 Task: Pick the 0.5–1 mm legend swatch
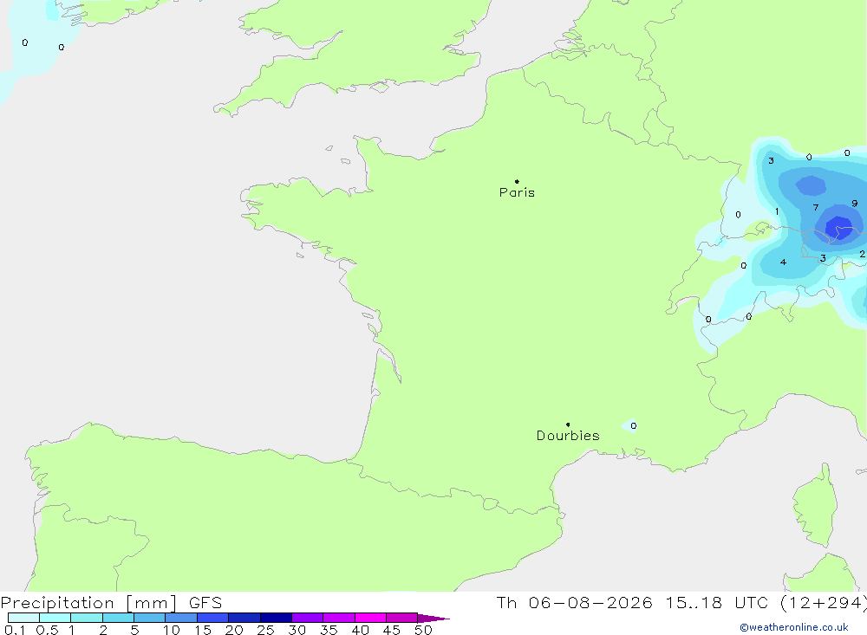(55, 618)
